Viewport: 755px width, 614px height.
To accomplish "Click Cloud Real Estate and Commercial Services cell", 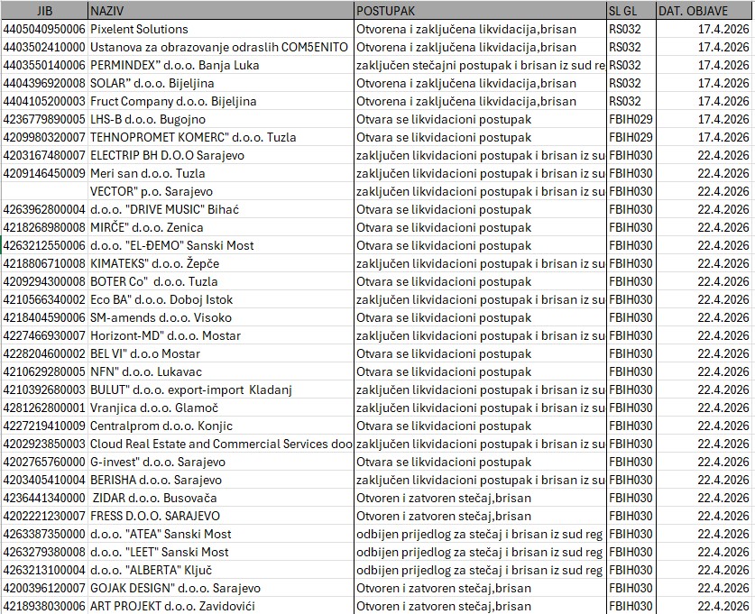I will click(220, 444).
